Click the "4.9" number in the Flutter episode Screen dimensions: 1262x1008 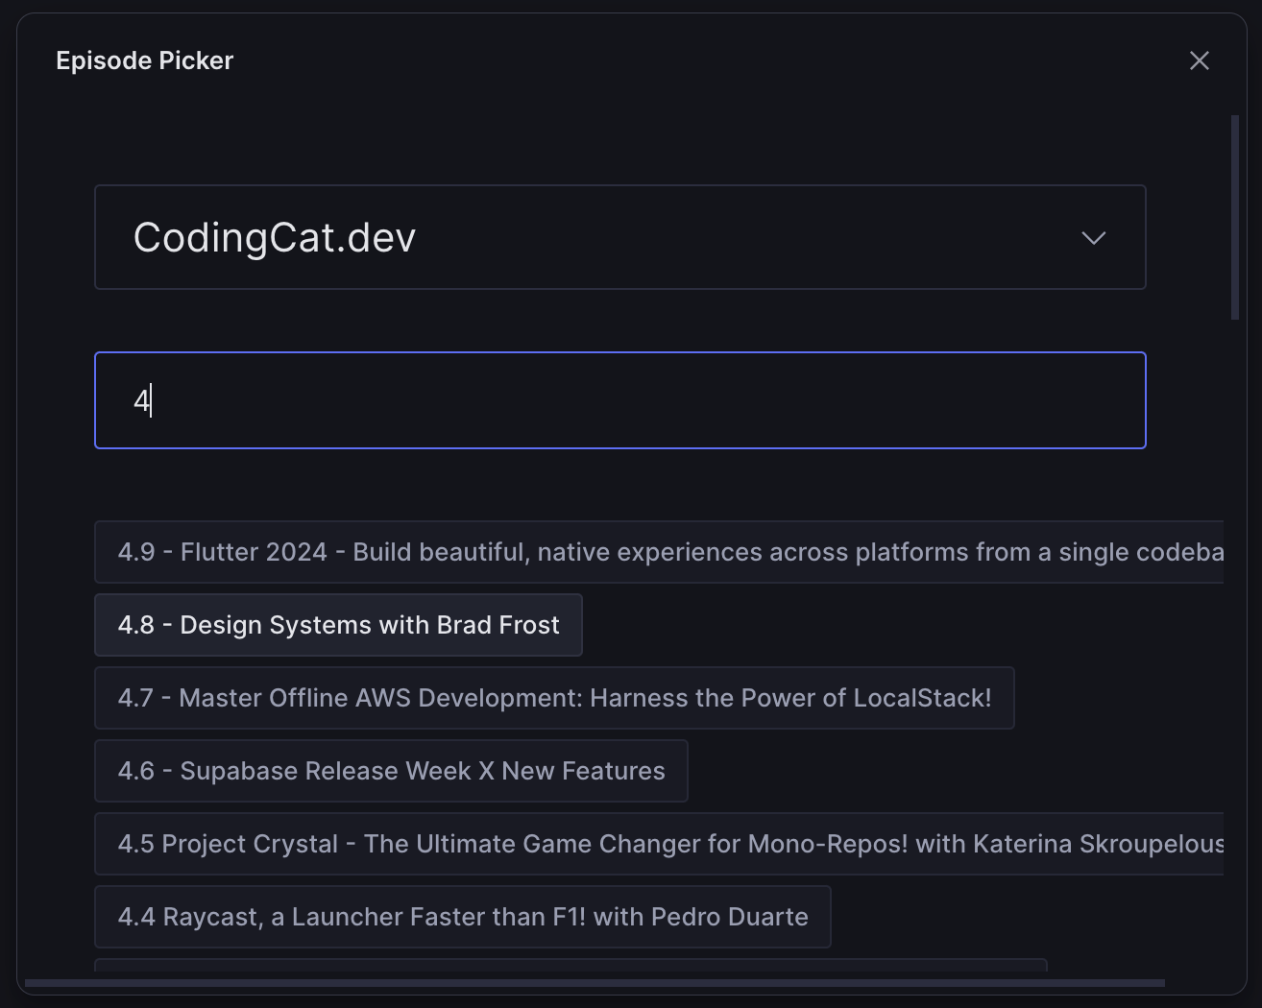click(136, 552)
